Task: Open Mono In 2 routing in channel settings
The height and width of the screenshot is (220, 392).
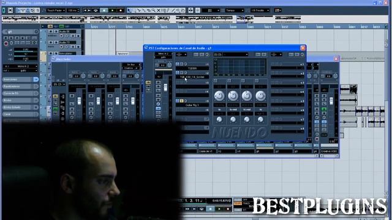Action: pyautogui.click(x=164, y=54)
